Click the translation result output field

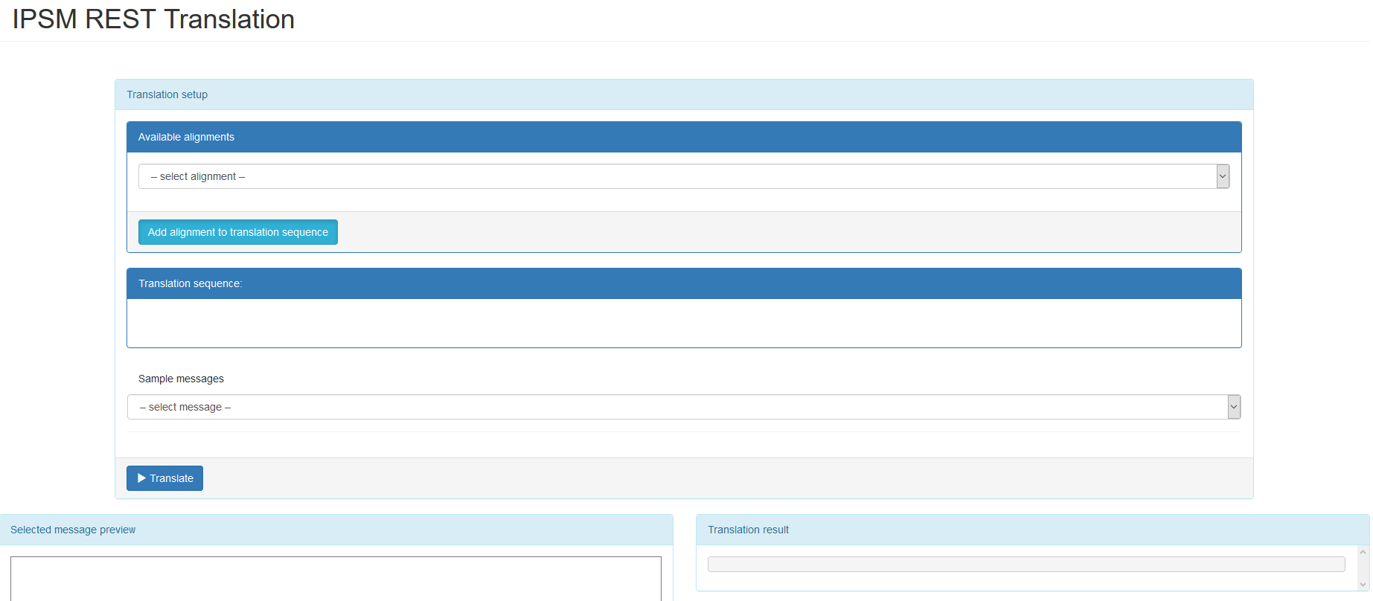(1026, 564)
